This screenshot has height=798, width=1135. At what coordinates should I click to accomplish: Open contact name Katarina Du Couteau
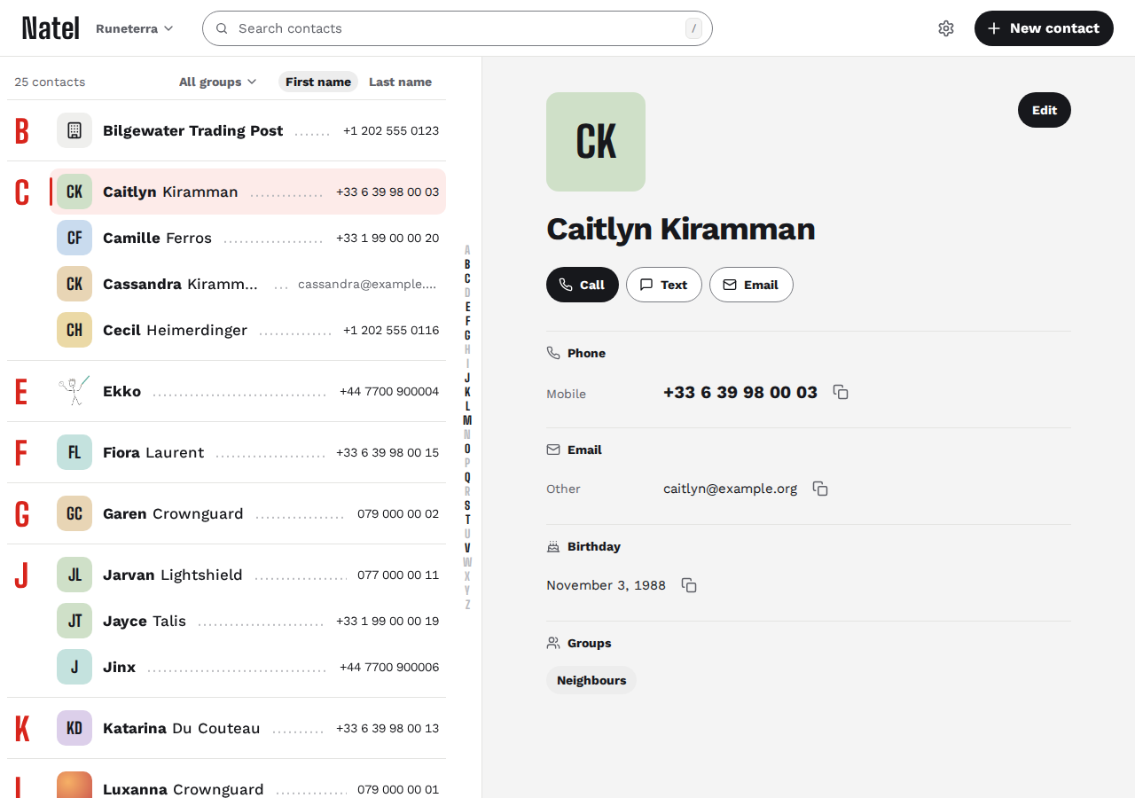click(x=182, y=728)
